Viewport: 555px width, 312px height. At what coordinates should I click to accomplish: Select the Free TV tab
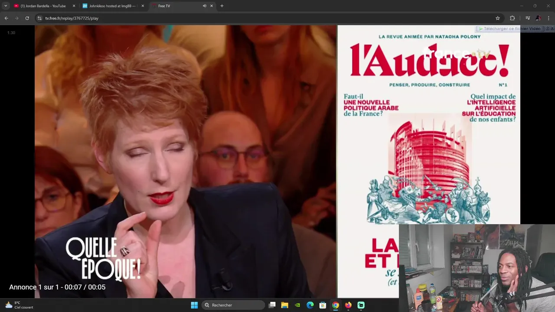point(182,6)
